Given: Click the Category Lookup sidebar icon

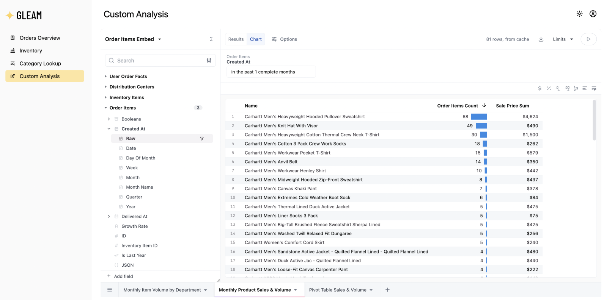Looking at the screenshot, I should pyautogui.click(x=13, y=63).
